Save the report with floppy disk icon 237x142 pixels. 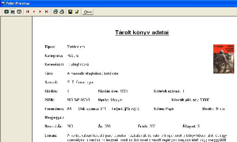[x=70, y=11]
